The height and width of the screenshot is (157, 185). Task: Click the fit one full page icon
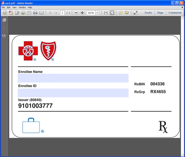click(112, 13)
